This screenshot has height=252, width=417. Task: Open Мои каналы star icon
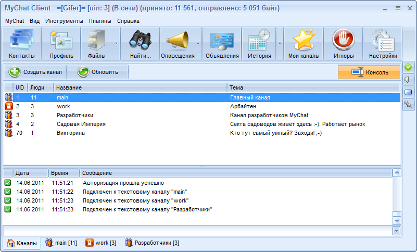304,44
